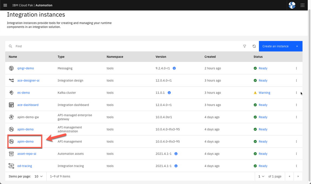This screenshot has height=184, width=311.
Task: Open the app switcher grid icon
Action: [x=302, y=5]
